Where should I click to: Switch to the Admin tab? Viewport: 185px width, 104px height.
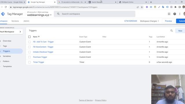(x=26, y=21)
